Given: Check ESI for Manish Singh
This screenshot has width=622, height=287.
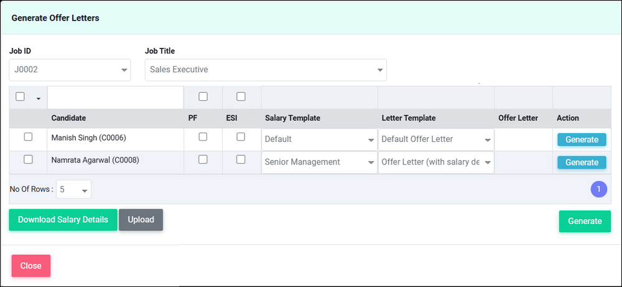Looking at the screenshot, I should [241, 137].
